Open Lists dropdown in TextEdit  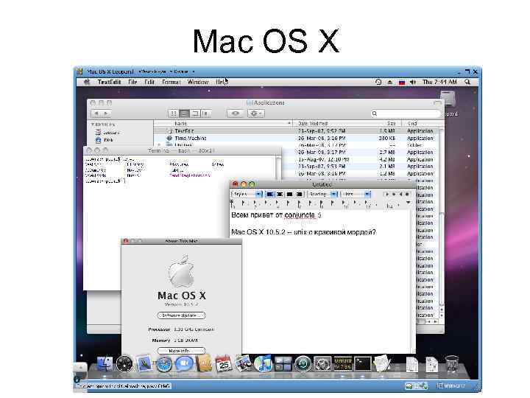(x=356, y=195)
